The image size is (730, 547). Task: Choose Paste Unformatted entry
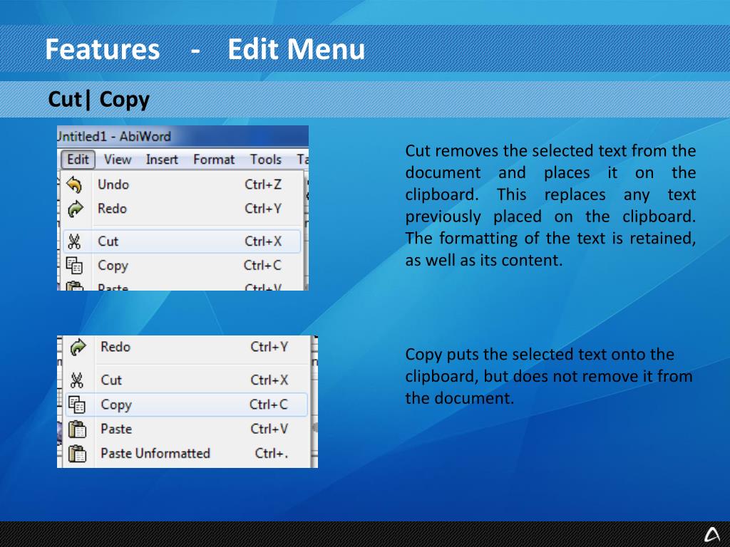tap(186, 454)
